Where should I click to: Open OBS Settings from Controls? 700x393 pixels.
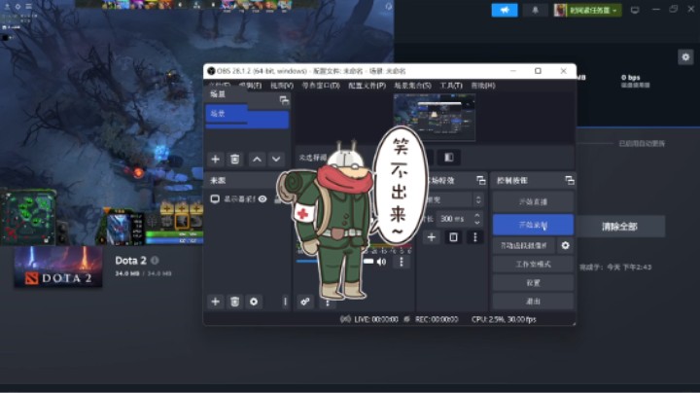point(533,283)
